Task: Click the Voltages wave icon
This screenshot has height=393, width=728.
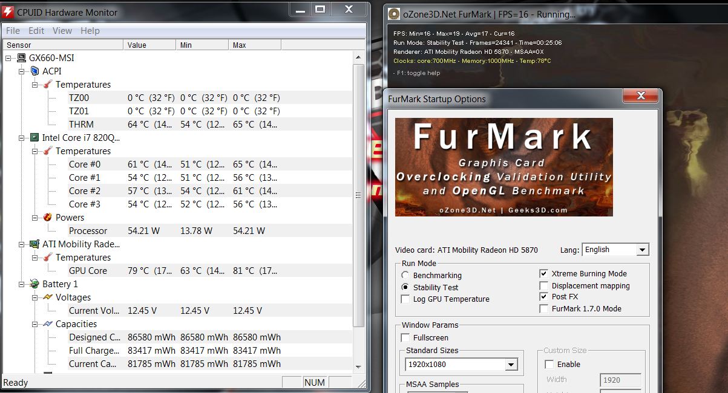Action: (x=48, y=297)
